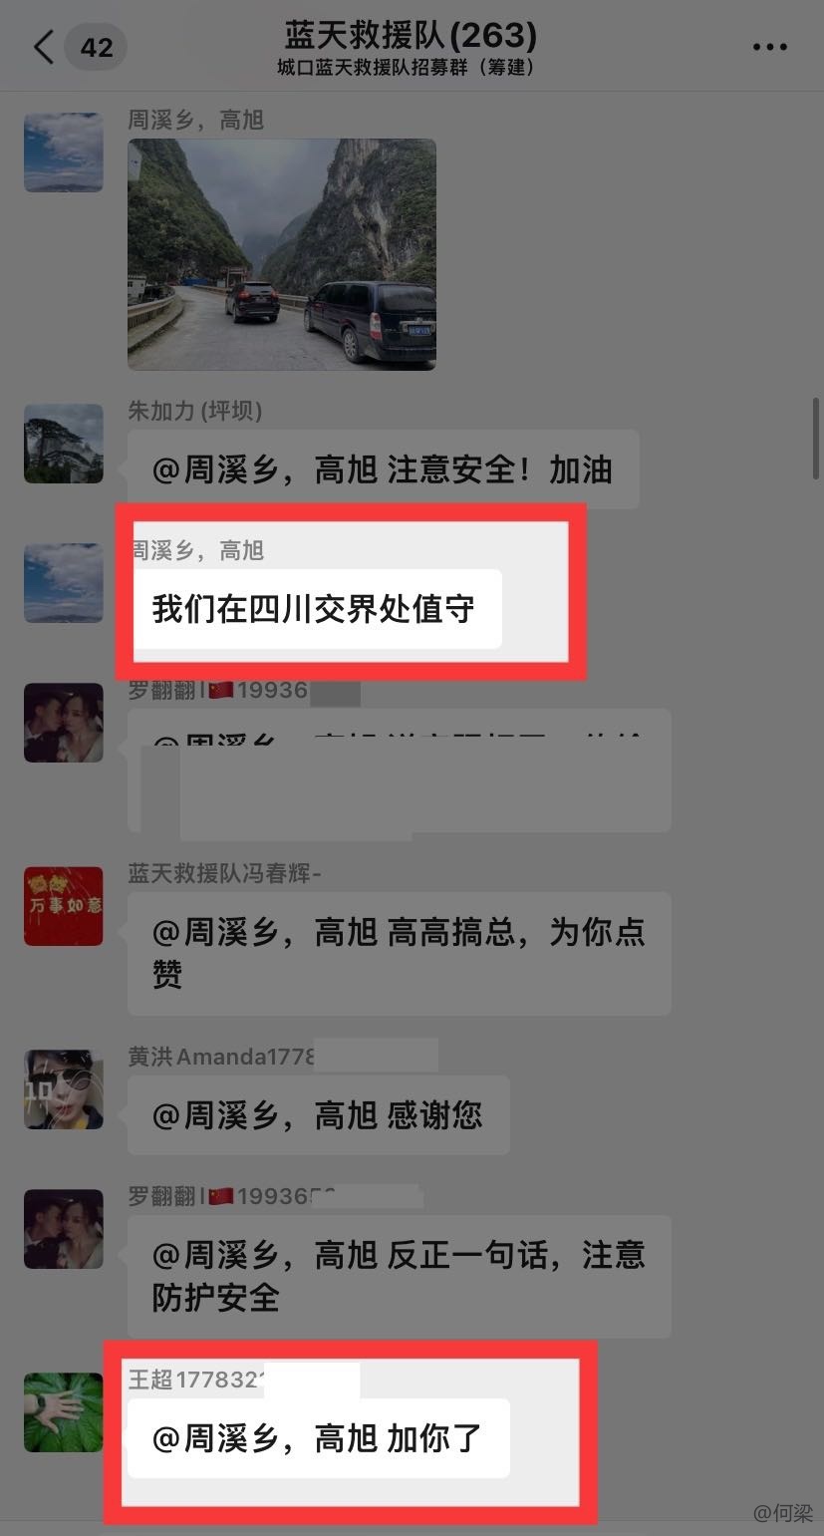Viewport: 824px width, 1536px height.
Task: Tap message bubble 感谢您
Action: click(x=318, y=1115)
